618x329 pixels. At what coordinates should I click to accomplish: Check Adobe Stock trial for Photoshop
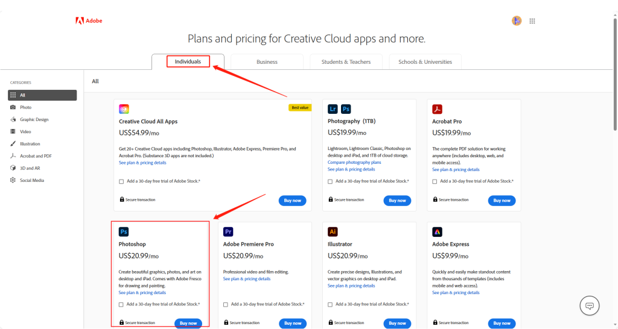(x=121, y=304)
